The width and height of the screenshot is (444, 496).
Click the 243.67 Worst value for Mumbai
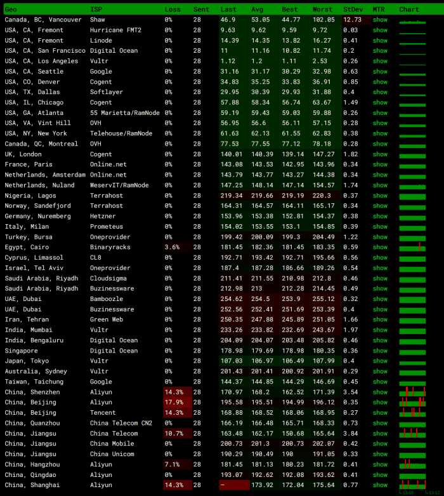pos(323,330)
